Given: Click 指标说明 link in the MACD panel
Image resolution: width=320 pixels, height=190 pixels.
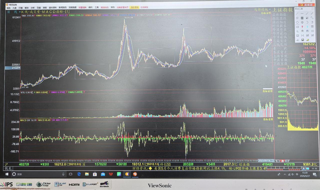Looking at the screenshot, I should tap(268, 119).
